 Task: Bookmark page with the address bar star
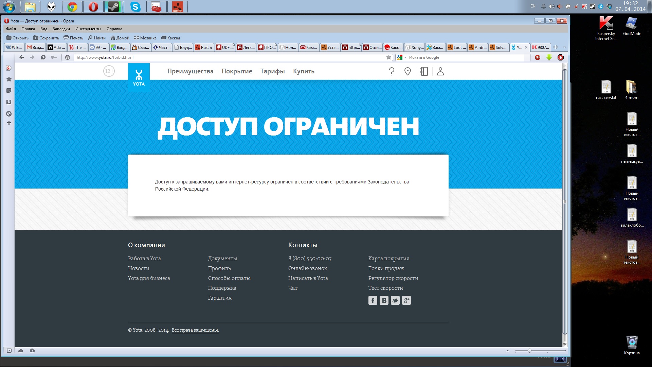coord(389,57)
